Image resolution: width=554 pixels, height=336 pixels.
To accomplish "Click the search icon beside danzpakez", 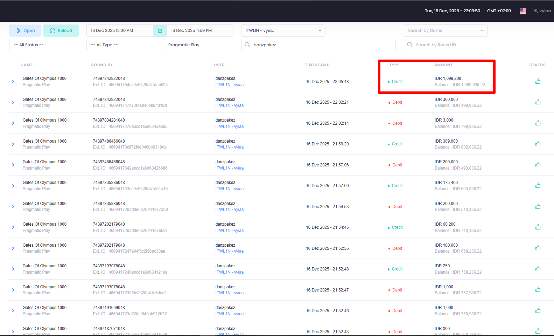I will point(247,45).
